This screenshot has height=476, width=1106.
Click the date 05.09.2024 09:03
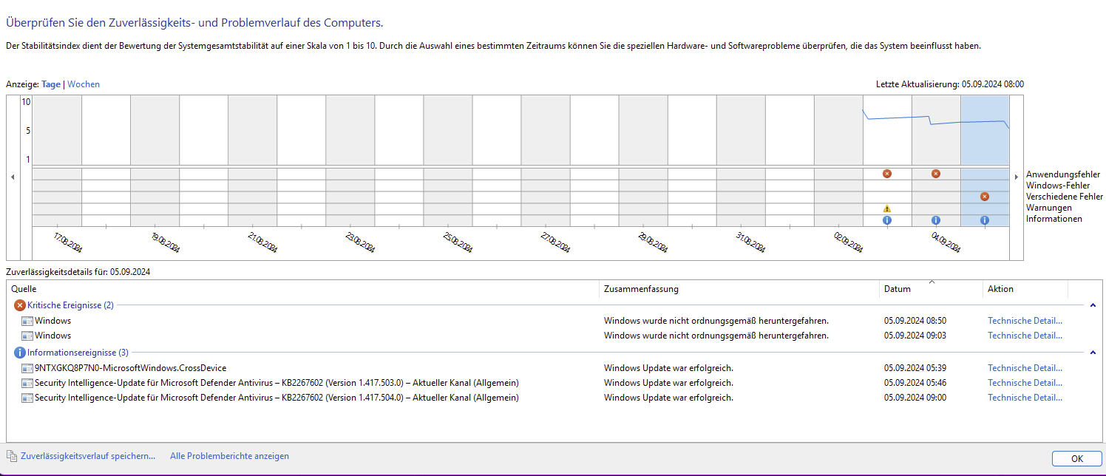(915, 336)
